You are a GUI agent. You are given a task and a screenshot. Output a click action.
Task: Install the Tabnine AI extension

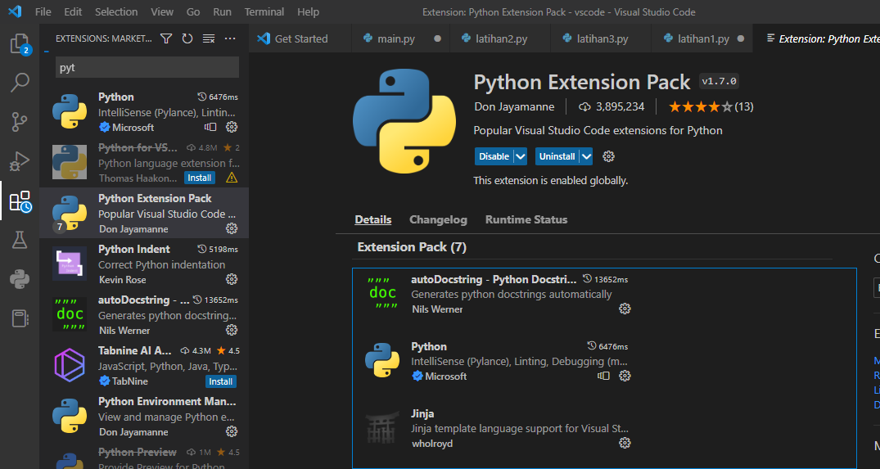coord(221,381)
